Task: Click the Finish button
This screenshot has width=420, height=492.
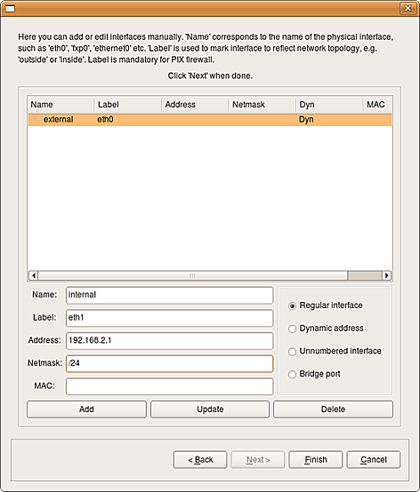Action: point(316,460)
